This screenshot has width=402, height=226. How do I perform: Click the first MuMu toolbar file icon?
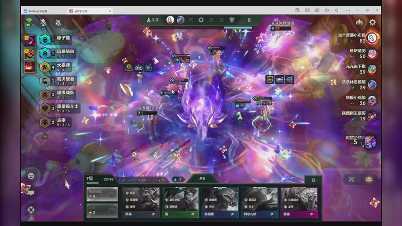[x=297, y=10]
